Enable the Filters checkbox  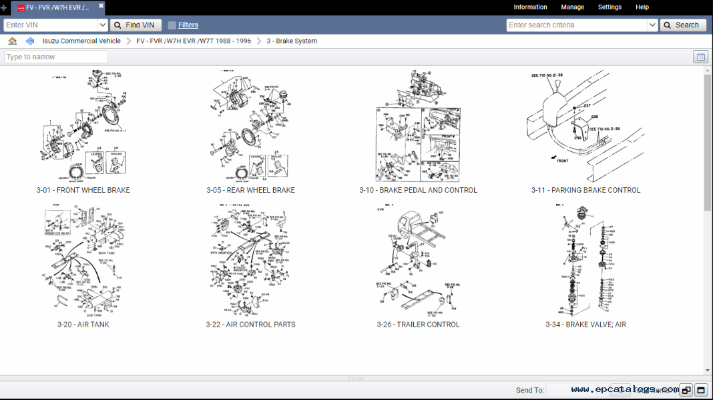[172, 25]
